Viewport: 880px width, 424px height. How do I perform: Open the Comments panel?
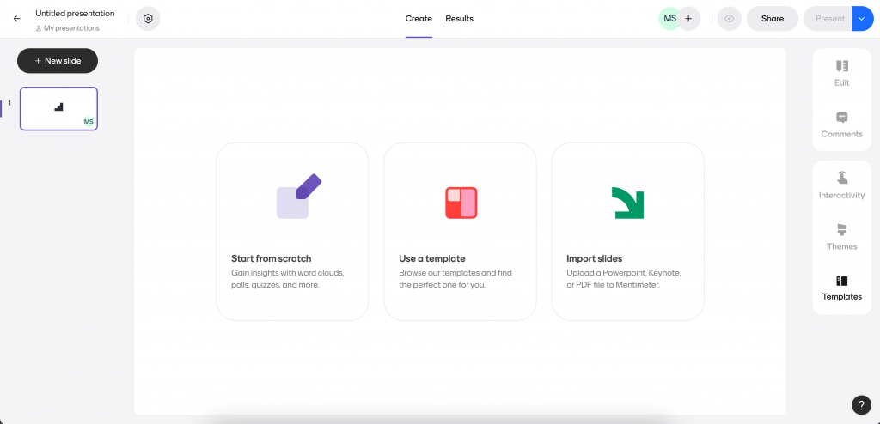pyautogui.click(x=841, y=124)
